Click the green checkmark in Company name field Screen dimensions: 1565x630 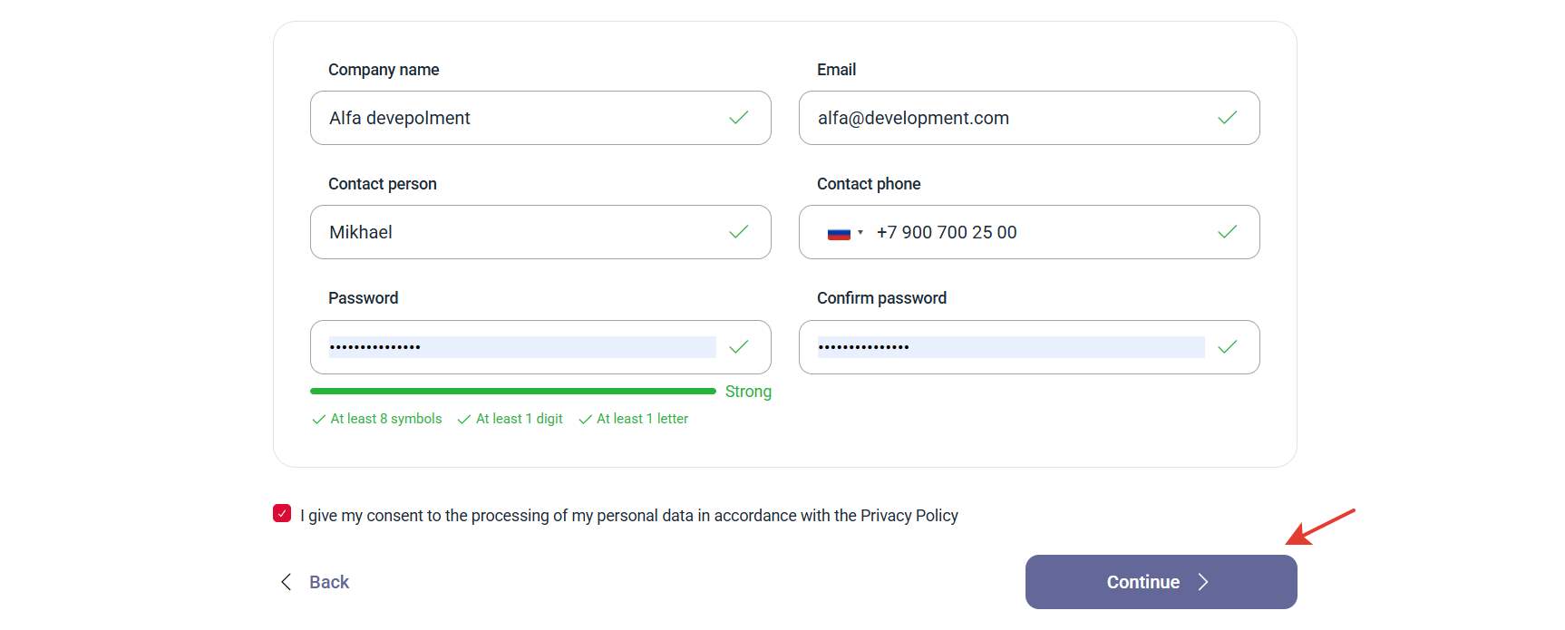pyautogui.click(x=739, y=118)
